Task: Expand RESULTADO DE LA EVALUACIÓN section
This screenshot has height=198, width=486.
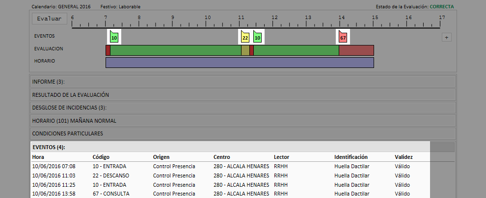Action: 243,95
